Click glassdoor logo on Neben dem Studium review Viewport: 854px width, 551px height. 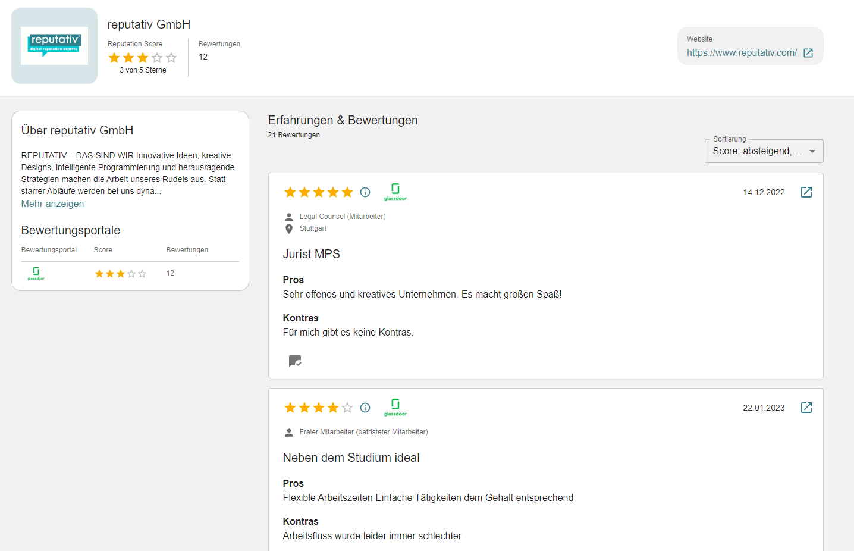(x=395, y=407)
